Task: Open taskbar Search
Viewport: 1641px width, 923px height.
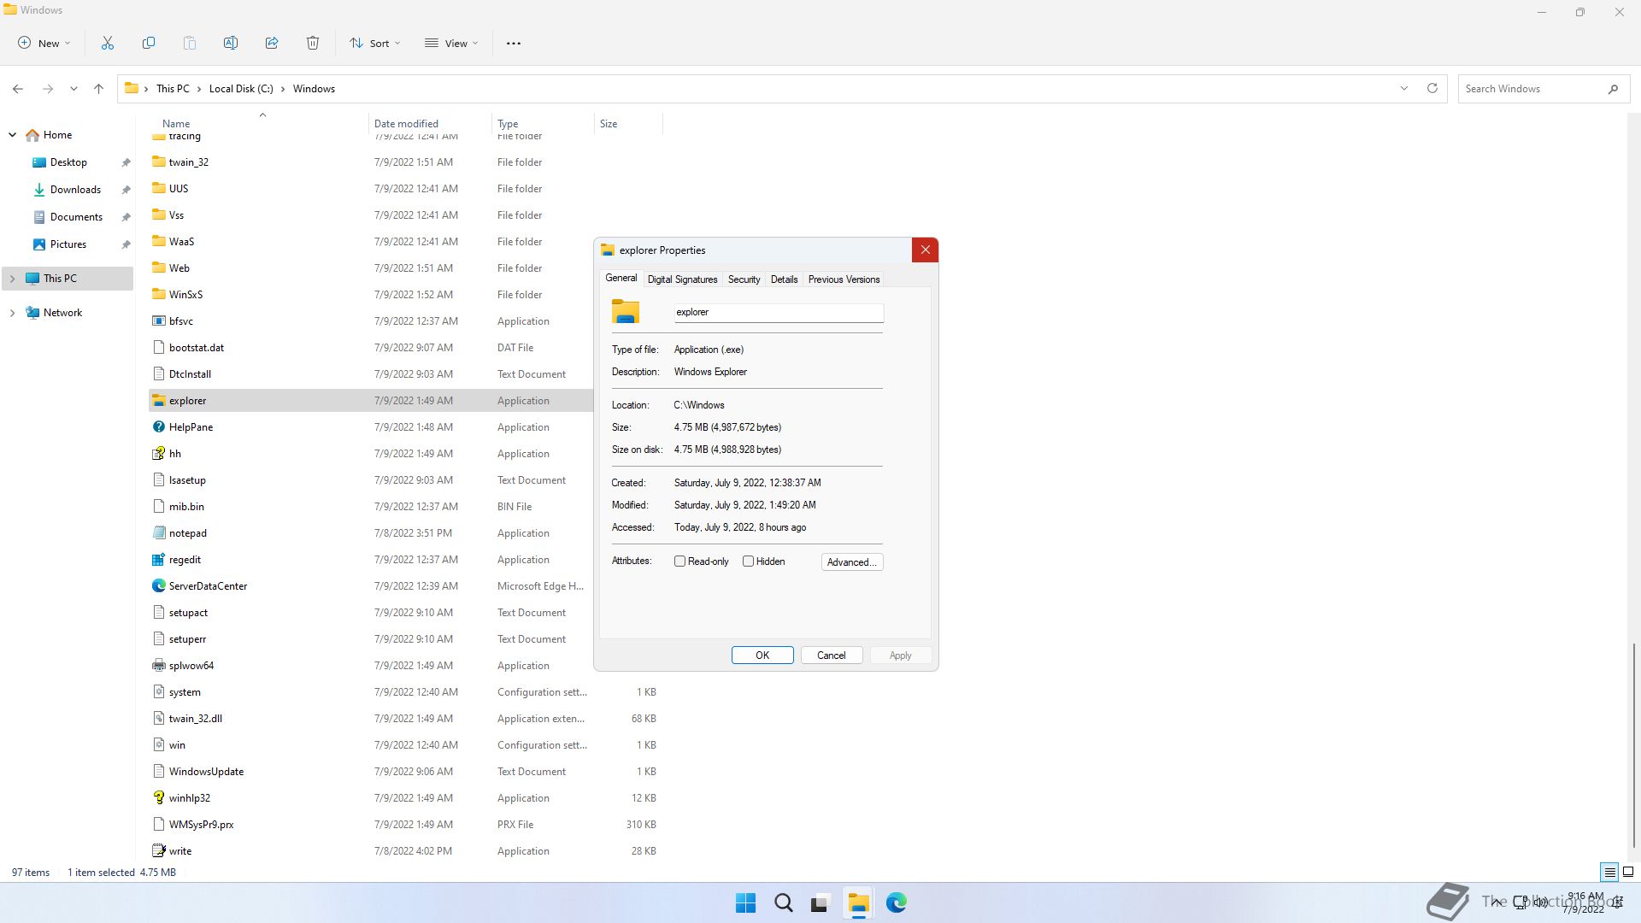Action: pyautogui.click(x=783, y=902)
